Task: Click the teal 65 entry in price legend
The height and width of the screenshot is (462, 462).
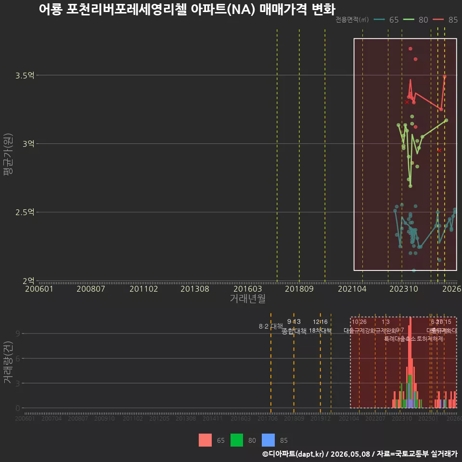Action: click(x=386, y=20)
